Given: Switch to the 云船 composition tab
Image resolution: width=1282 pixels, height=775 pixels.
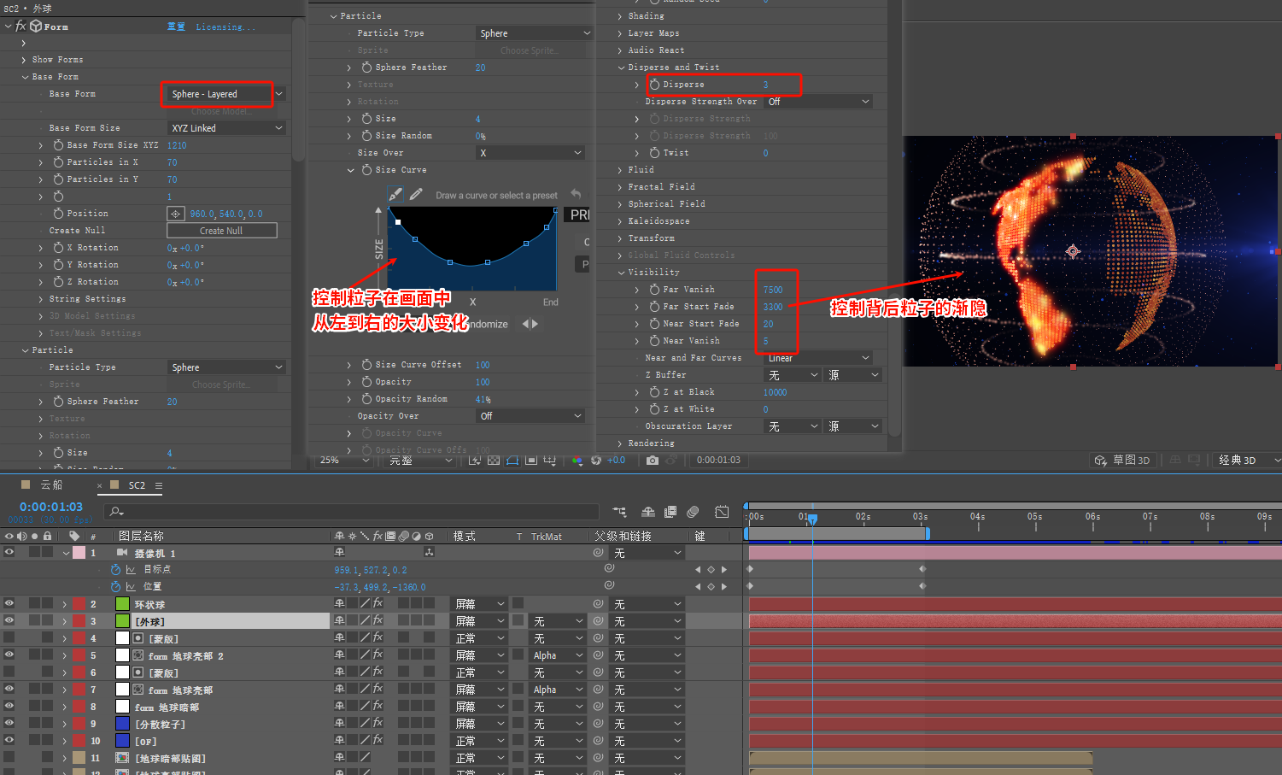Looking at the screenshot, I should pos(51,484).
